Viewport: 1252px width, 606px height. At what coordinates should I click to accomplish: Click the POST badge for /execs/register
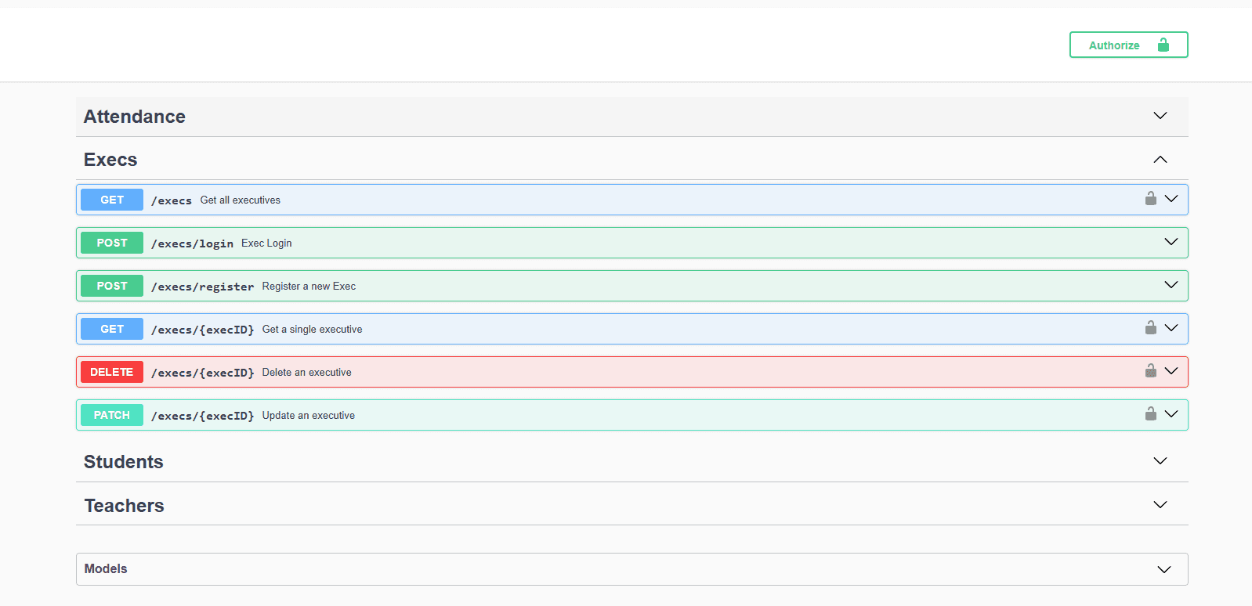click(112, 286)
